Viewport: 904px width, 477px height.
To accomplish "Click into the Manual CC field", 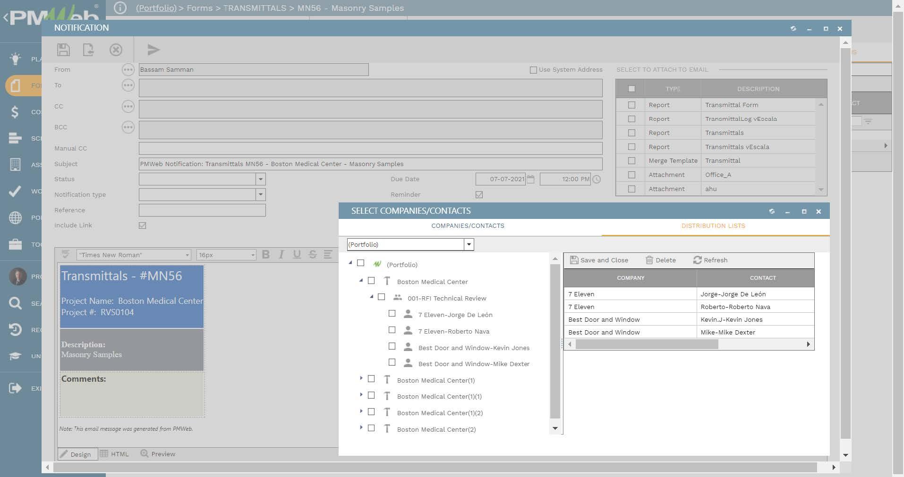I will coord(370,148).
